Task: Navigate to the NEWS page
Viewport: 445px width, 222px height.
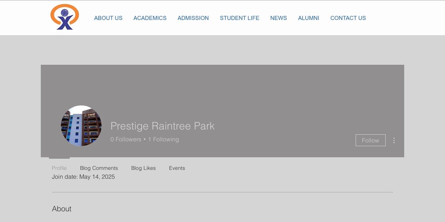Action: pyautogui.click(x=278, y=18)
